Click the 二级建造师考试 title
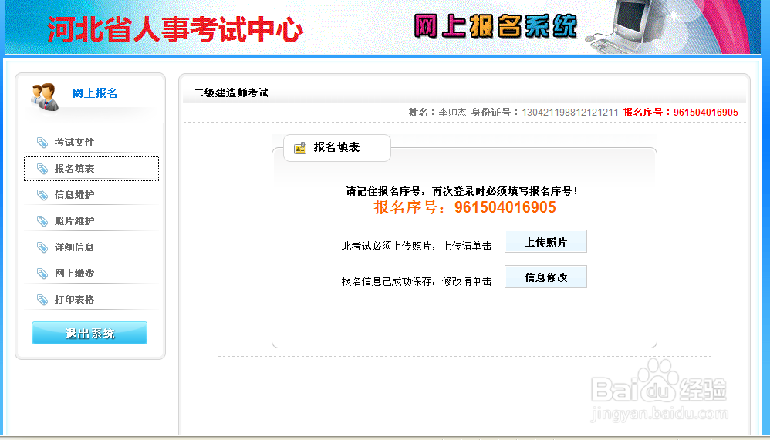Image resolution: width=770 pixels, height=440 pixels. pyautogui.click(x=231, y=92)
